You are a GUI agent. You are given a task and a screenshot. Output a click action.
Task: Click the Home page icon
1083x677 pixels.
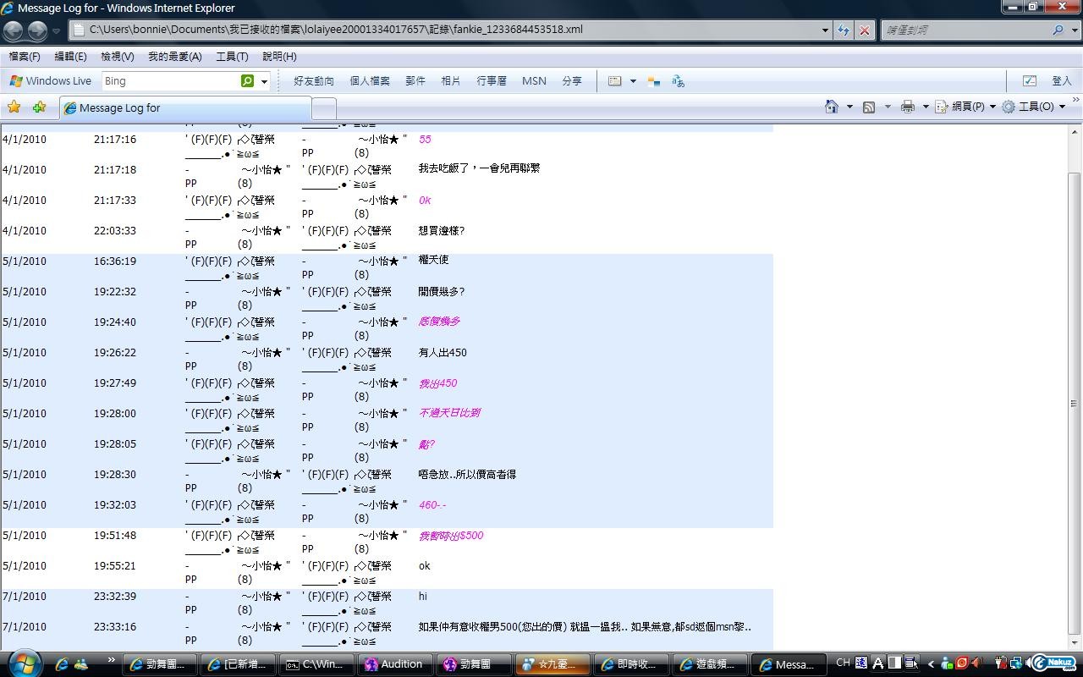[832, 107]
